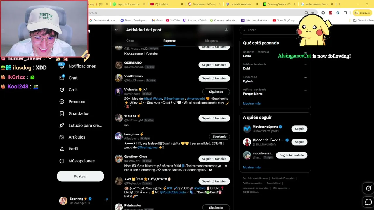Follow back bia :D with Seguir tú también

pos(214,118)
